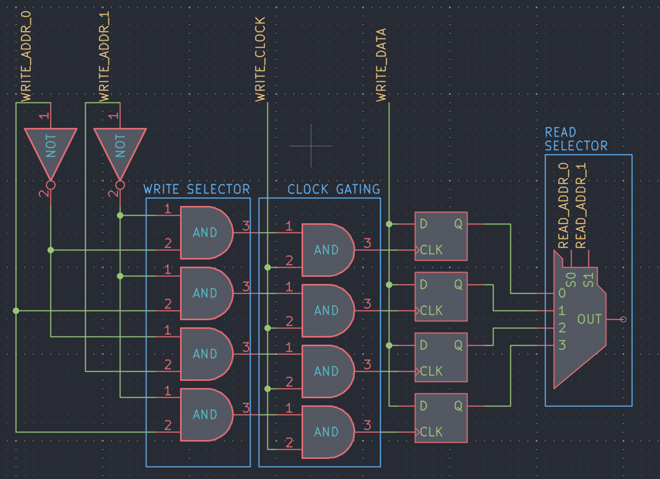Click the multiplexer input pin labeled 0
Screen dimensions: 660x479
click(562, 293)
